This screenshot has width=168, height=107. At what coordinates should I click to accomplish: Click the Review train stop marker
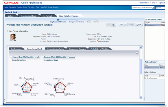(97, 20)
